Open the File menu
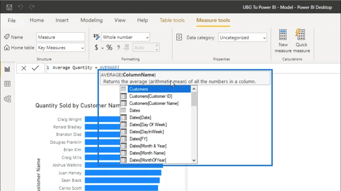The width and height of the screenshot is (341, 191). click(x=12, y=20)
